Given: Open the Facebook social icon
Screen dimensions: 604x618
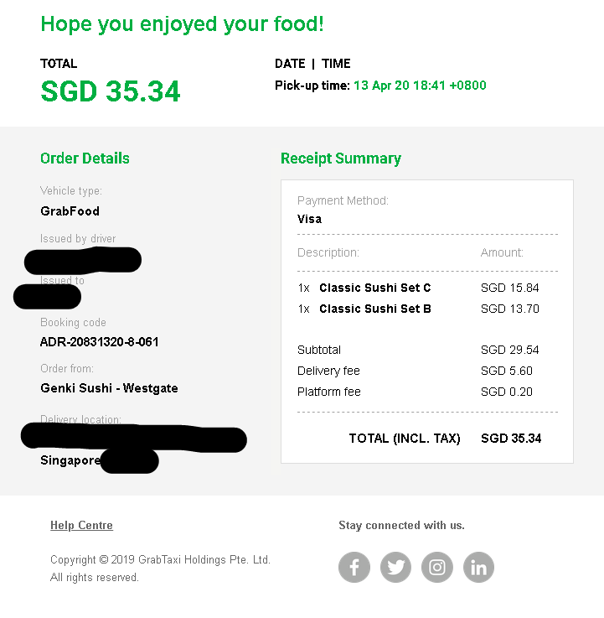Looking at the screenshot, I should [x=354, y=568].
